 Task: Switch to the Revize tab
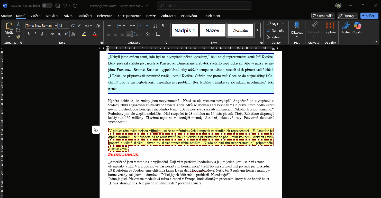151,16
